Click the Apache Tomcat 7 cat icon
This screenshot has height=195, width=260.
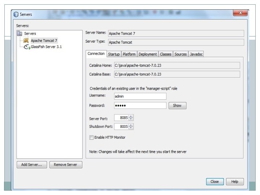point(26,40)
